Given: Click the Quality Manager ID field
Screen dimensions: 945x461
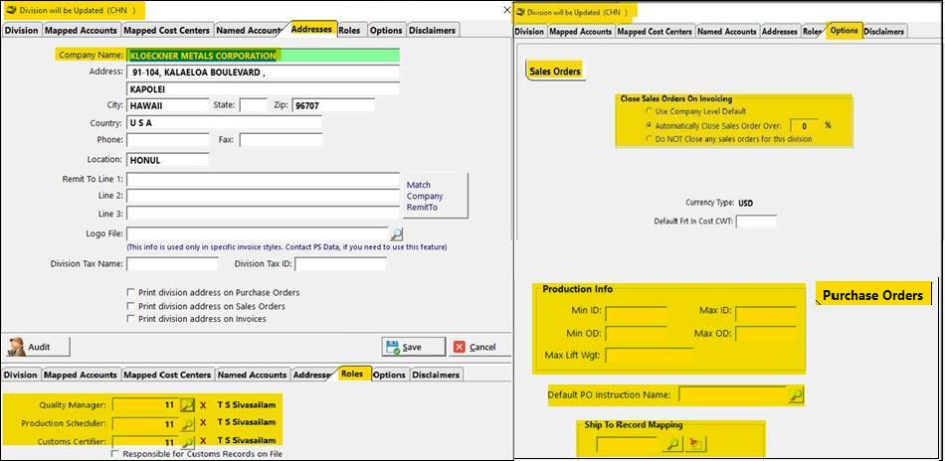Looking at the screenshot, I should coord(146,405).
